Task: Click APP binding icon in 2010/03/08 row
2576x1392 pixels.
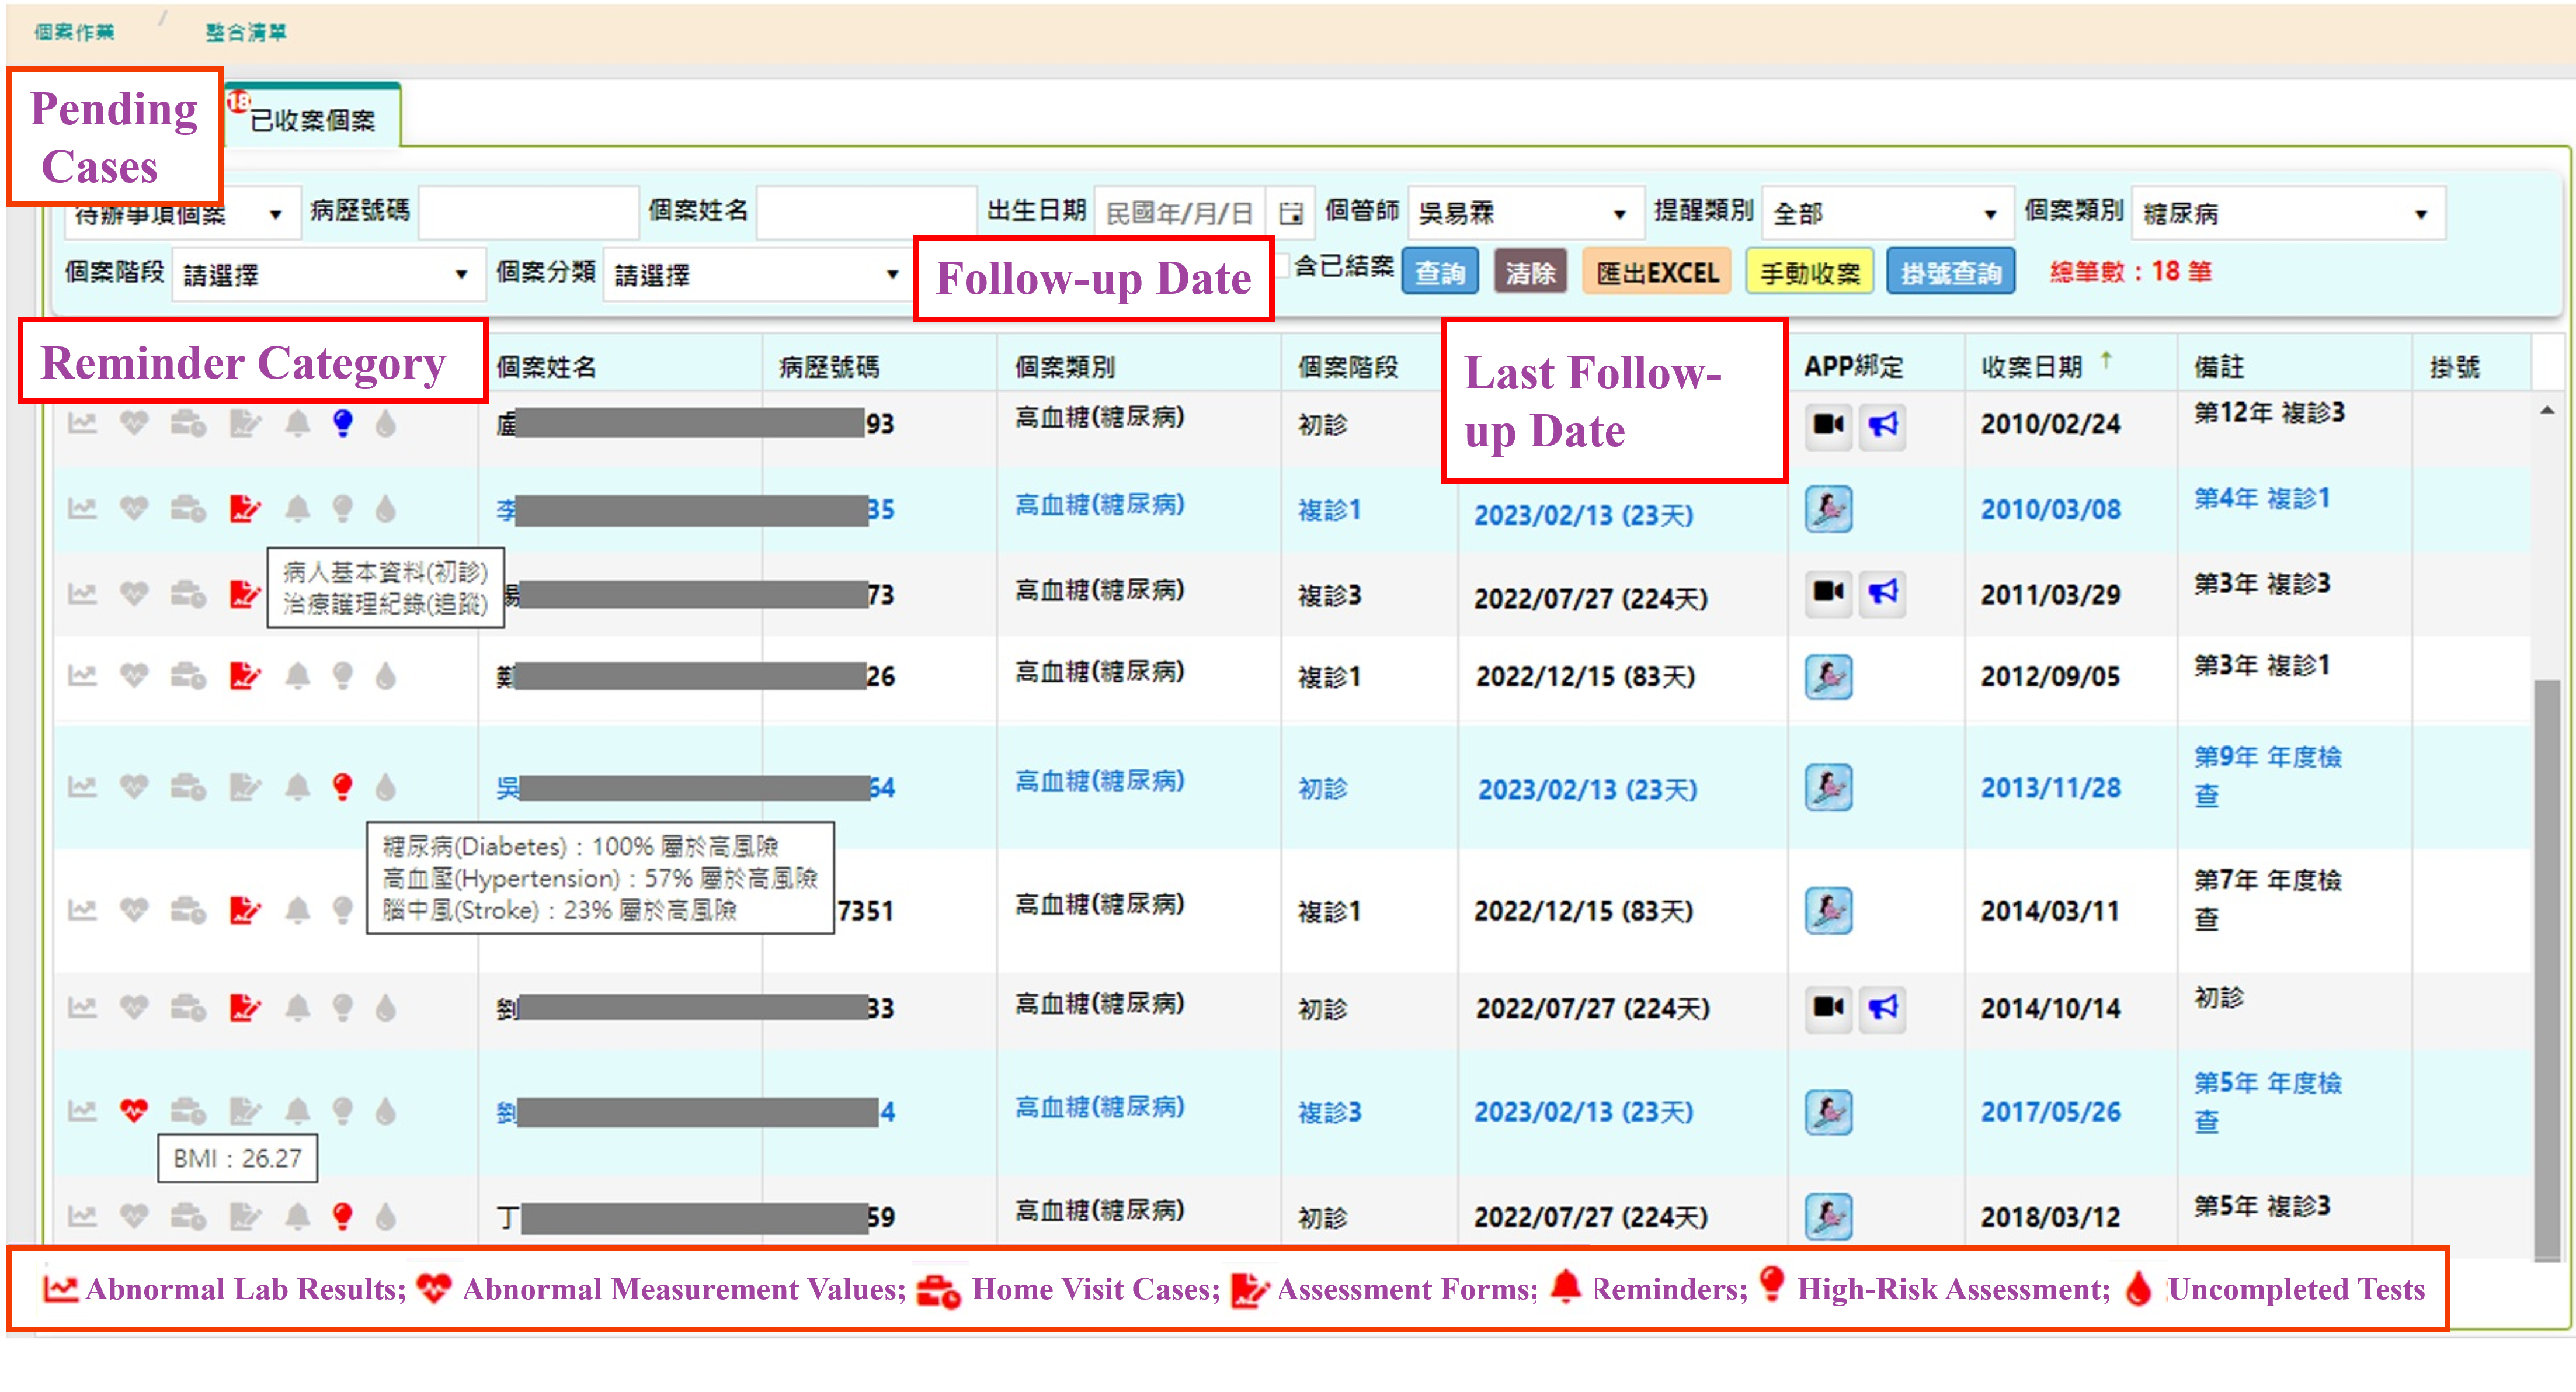Action: (1829, 509)
